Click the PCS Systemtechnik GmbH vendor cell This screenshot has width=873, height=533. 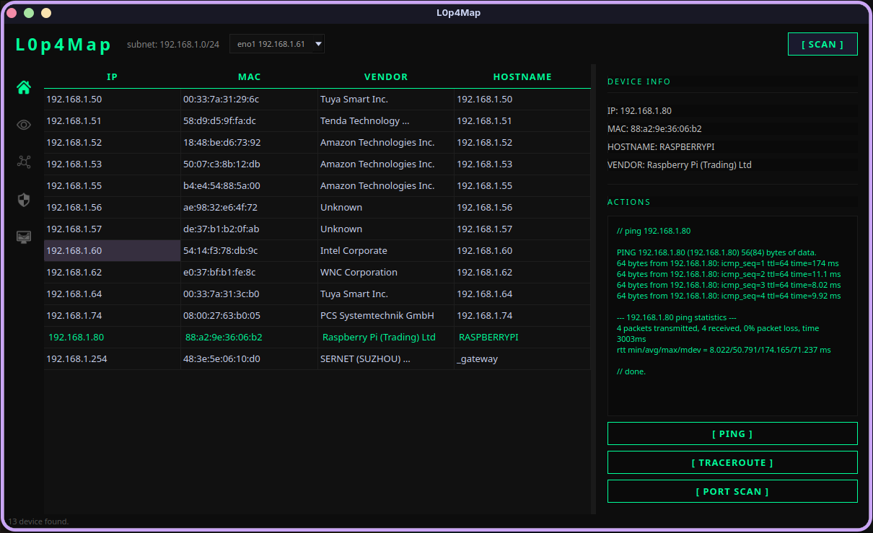(x=386, y=316)
